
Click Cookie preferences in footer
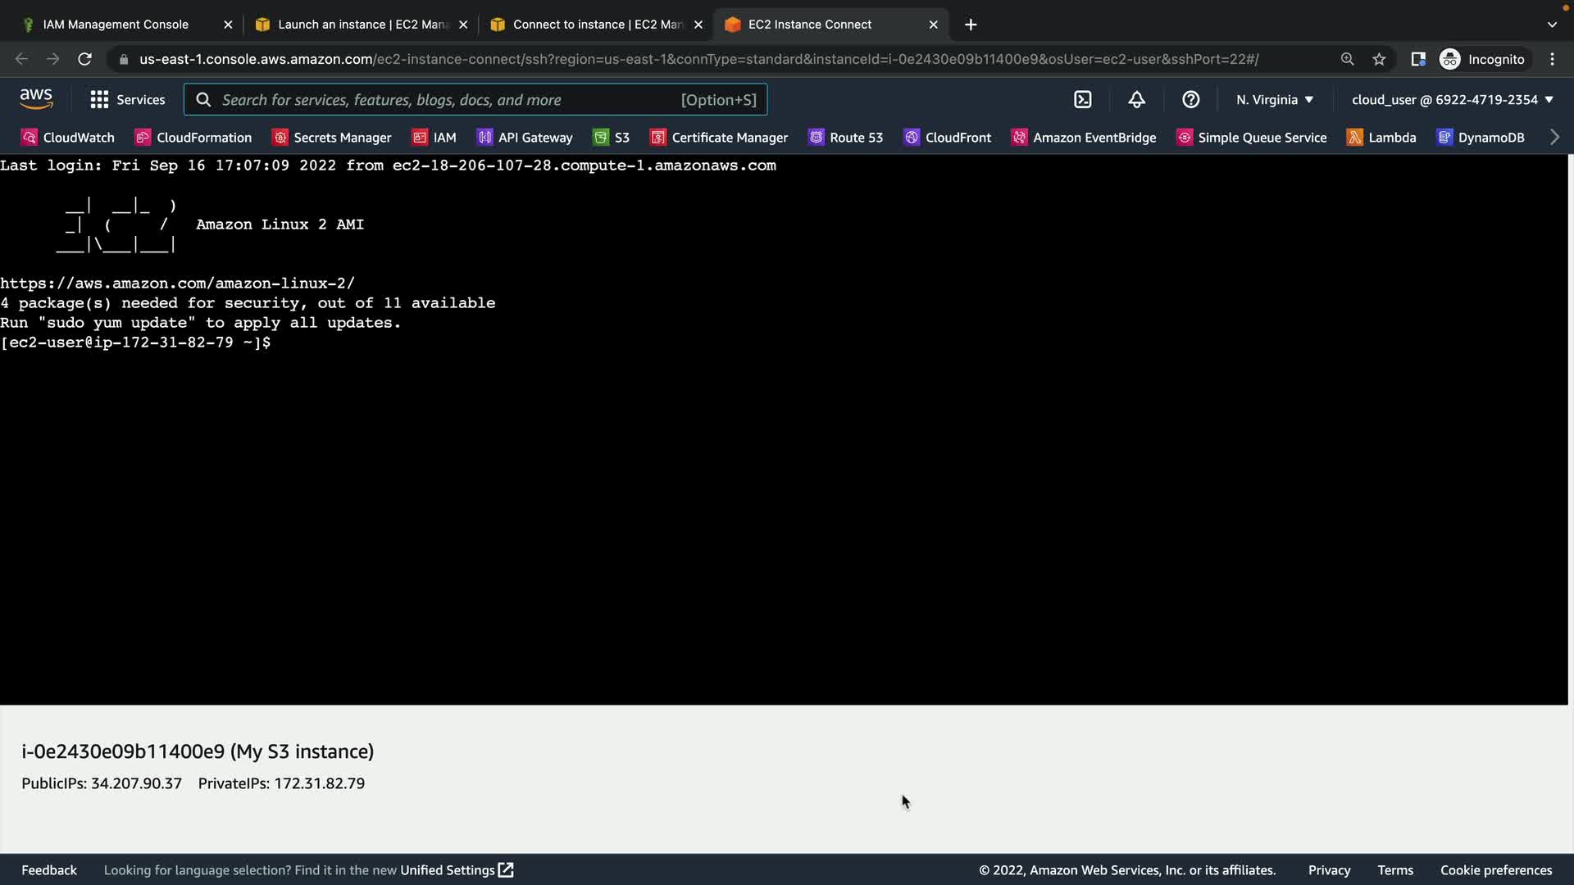click(x=1496, y=870)
